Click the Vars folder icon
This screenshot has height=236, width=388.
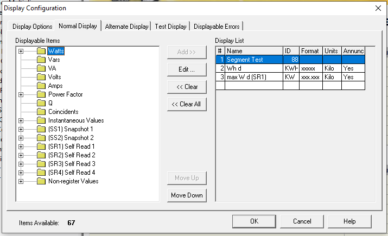[41, 60]
